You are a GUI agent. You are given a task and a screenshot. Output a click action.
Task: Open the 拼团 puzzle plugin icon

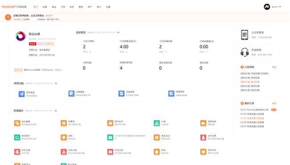157,152
